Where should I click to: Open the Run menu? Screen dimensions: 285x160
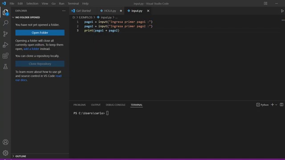click(x=61, y=4)
